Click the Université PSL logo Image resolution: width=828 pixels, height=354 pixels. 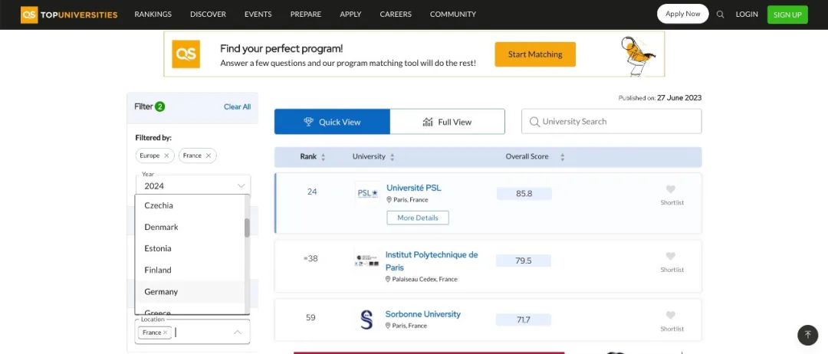367,194
